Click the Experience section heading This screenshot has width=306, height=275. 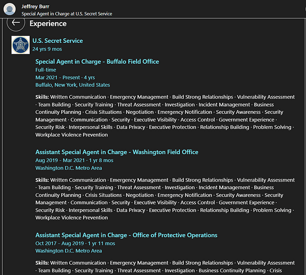tap(48, 24)
